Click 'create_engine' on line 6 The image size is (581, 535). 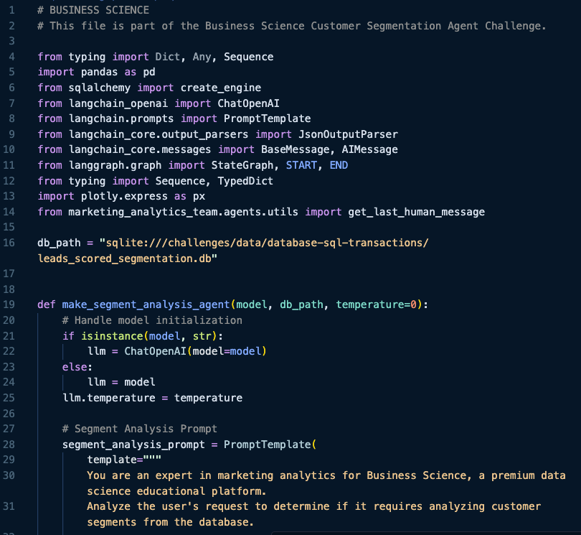coord(220,88)
